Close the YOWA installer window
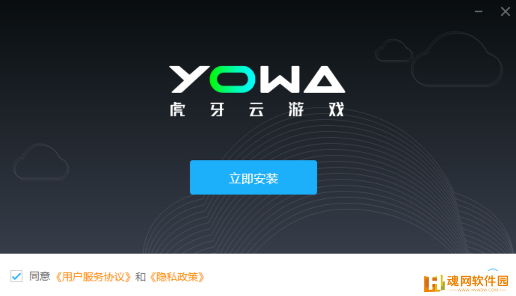Screen dimensions: 516x296 pyautogui.click(x=506, y=11)
